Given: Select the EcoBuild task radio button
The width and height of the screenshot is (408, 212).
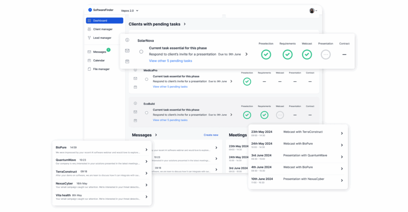Looking at the screenshot, I should coord(146,113).
